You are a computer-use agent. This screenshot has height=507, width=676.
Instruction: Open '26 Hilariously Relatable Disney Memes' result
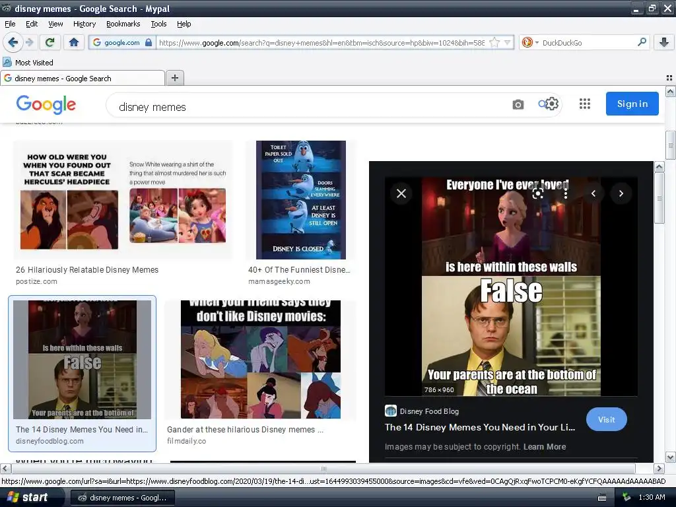[87, 270]
